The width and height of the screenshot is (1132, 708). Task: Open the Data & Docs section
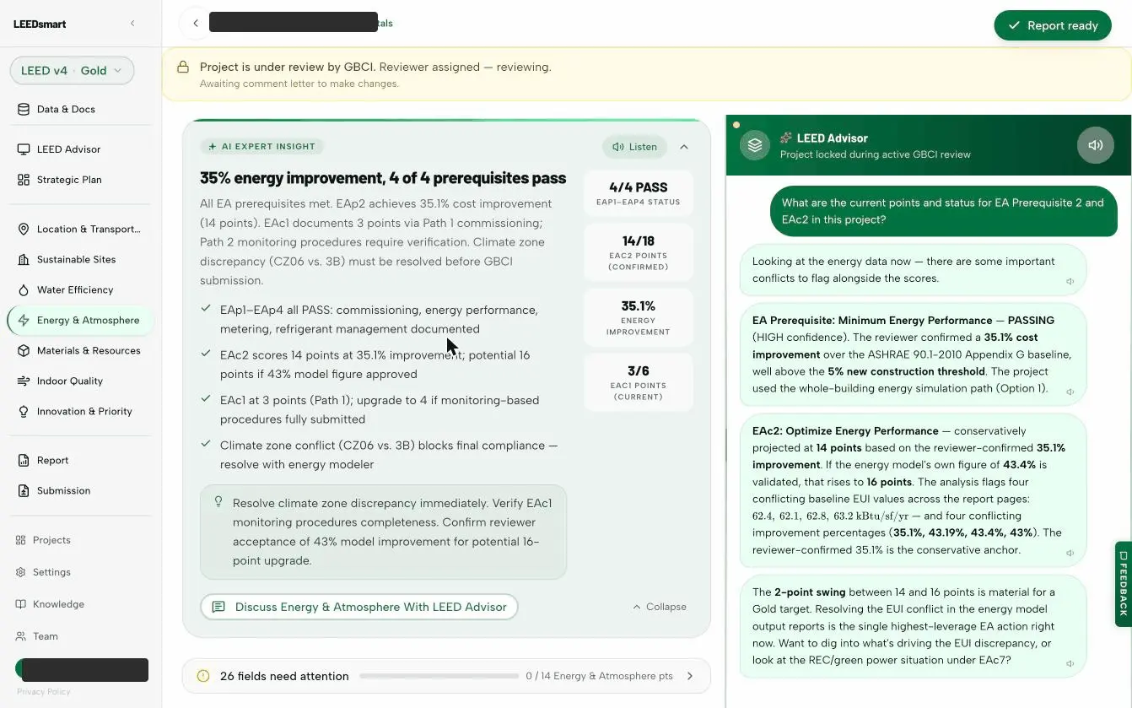click(66, 109)
